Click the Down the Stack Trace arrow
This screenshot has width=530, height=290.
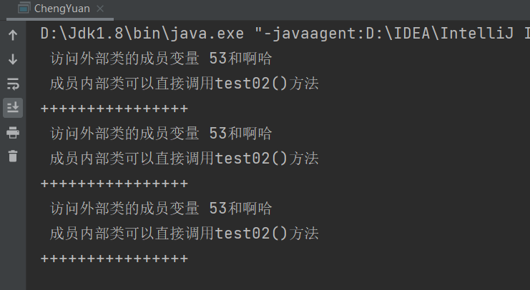[12, 59]
